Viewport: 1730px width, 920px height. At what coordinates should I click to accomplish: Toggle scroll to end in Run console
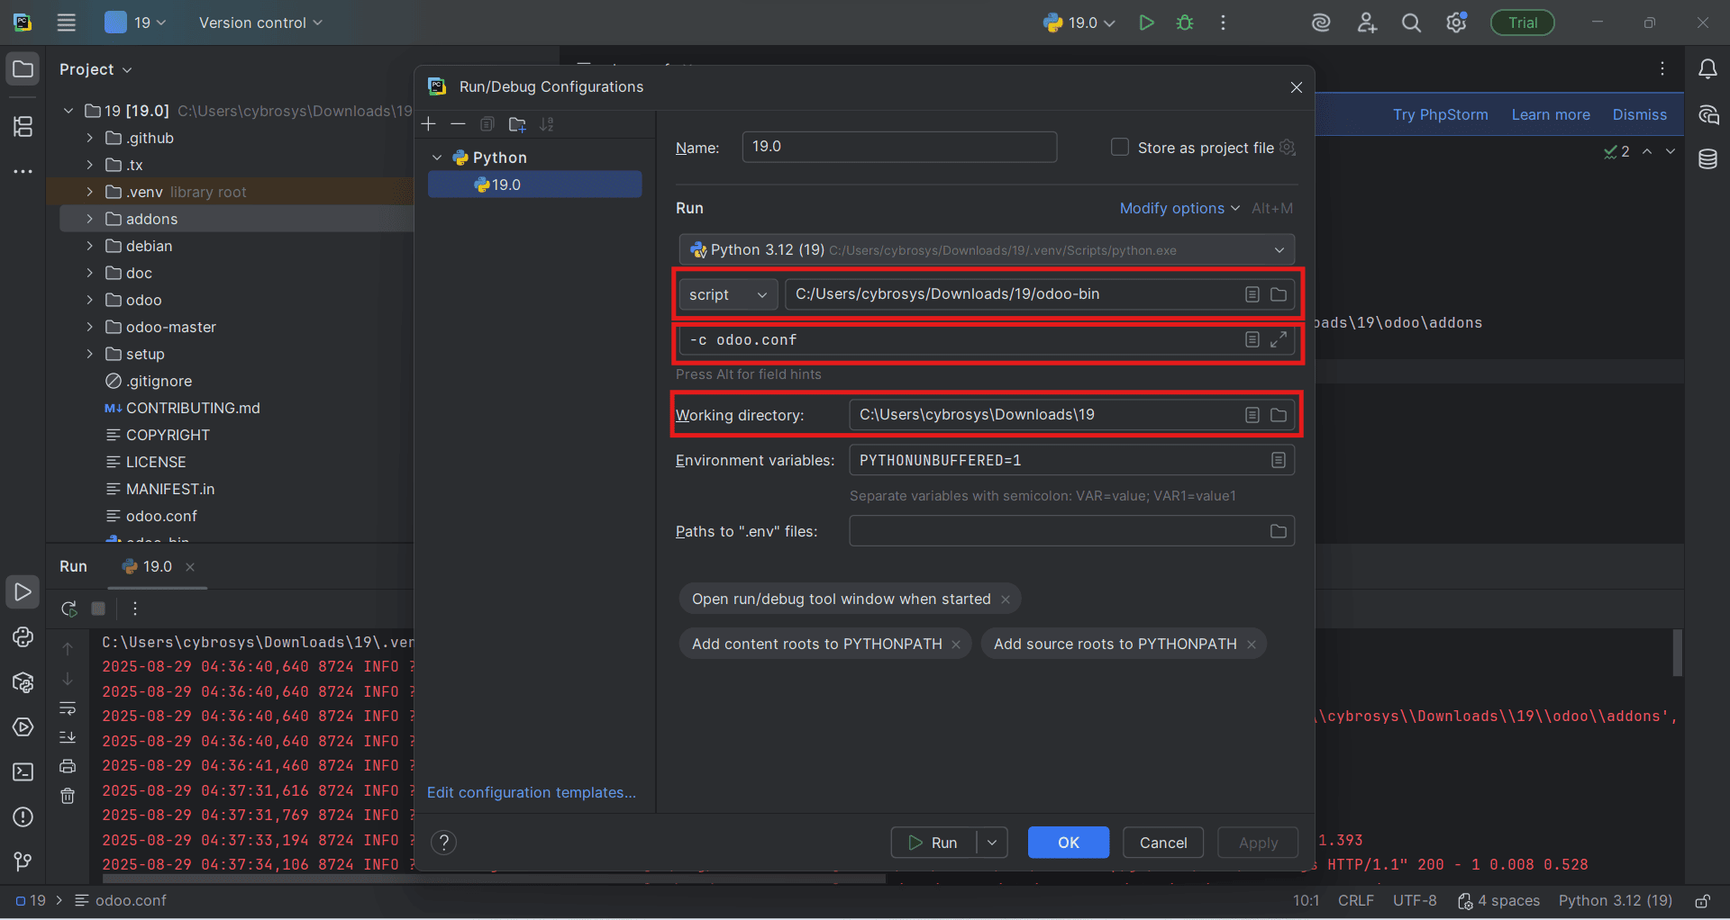[x=68, y=737]
